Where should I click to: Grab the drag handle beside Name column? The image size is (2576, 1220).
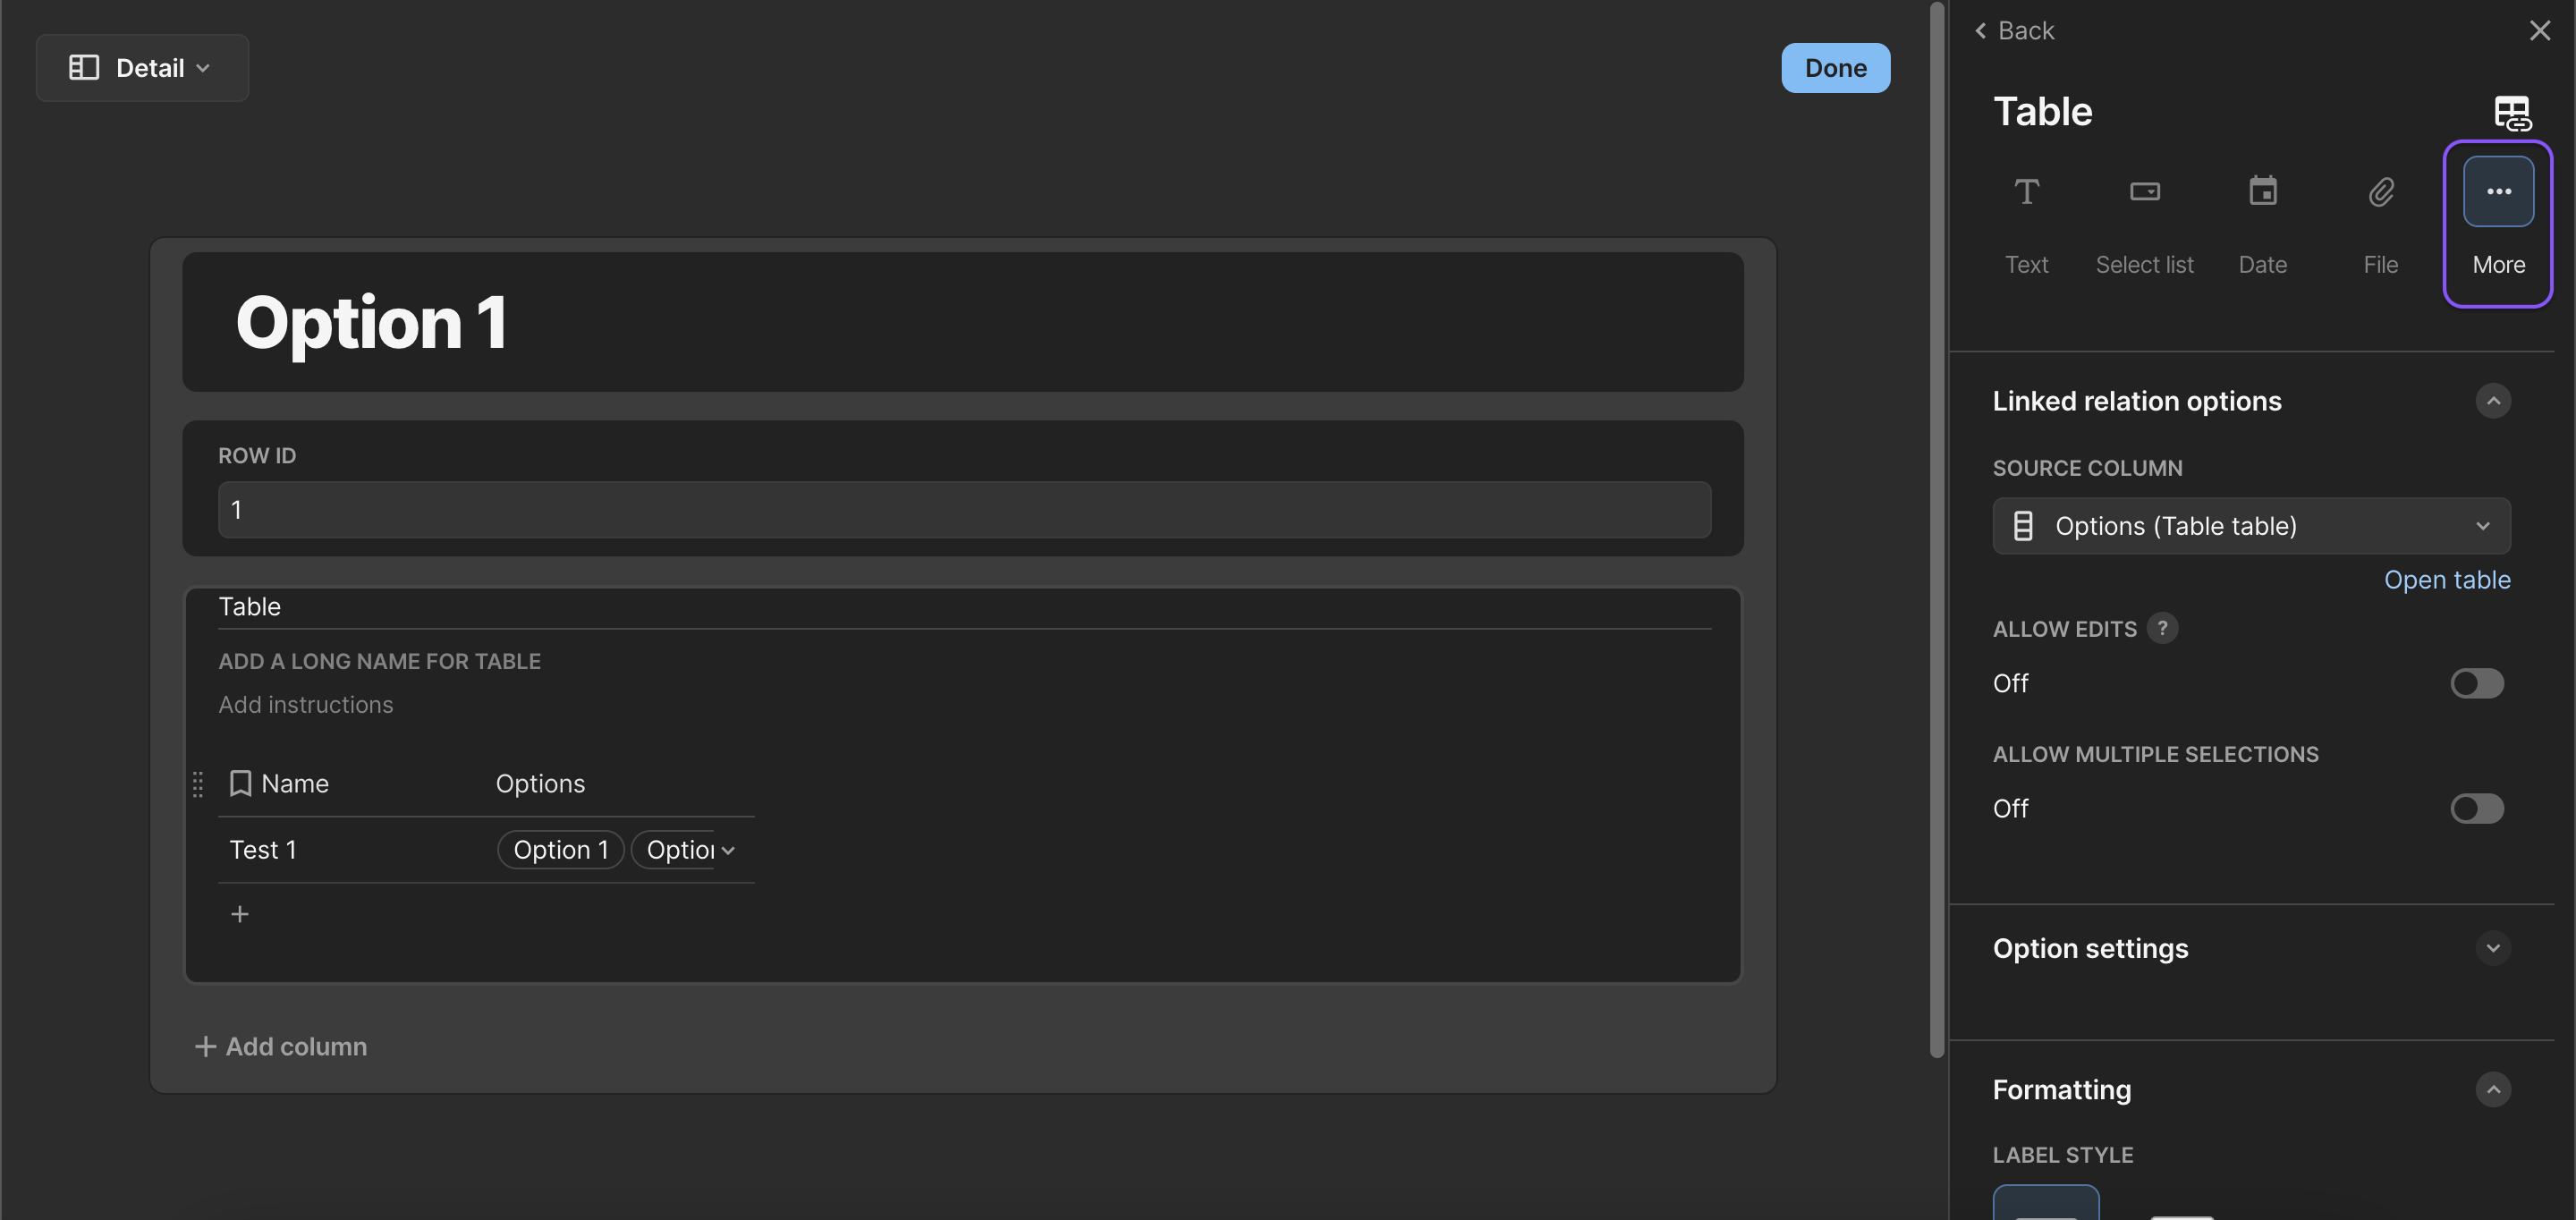(x=198, y=784)
